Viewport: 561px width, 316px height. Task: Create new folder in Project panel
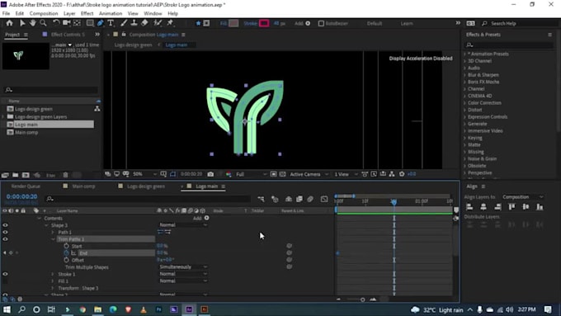[16, 175]
